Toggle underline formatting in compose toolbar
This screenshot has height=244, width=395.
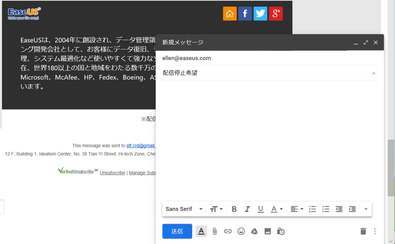tap(260, 209)
